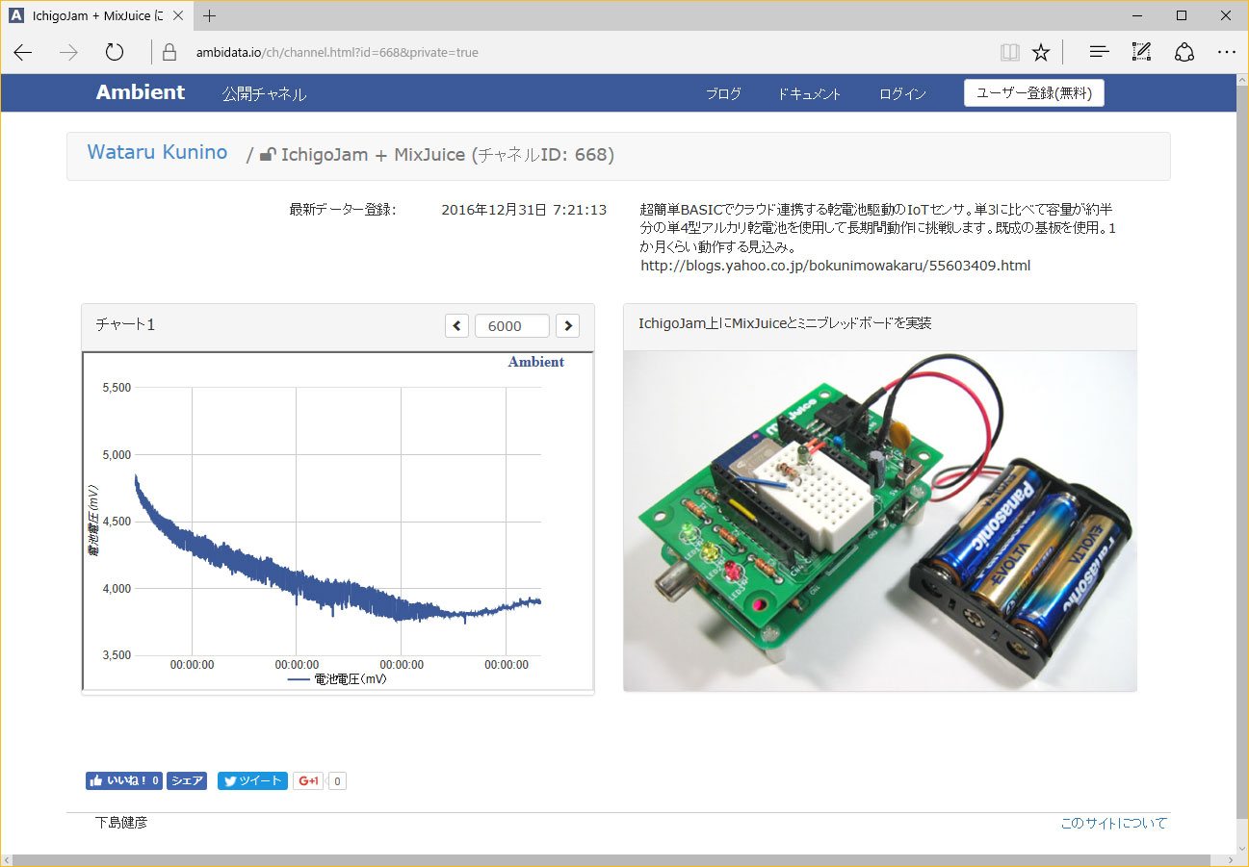Click the Share icon in the browser toolbar
The width and height of the screenshot is (1249, 867).
tap(1184, 53)
